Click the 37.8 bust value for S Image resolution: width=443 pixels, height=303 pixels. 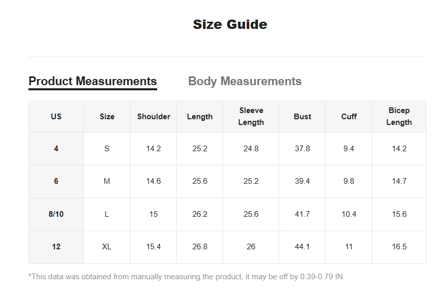[x=302, y=149]
